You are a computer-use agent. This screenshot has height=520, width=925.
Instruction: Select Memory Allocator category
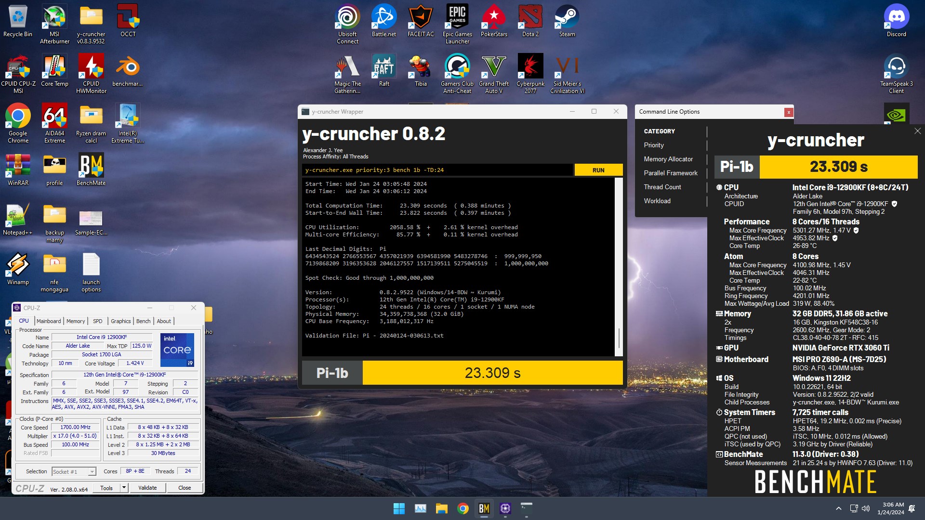pos(668,159)
